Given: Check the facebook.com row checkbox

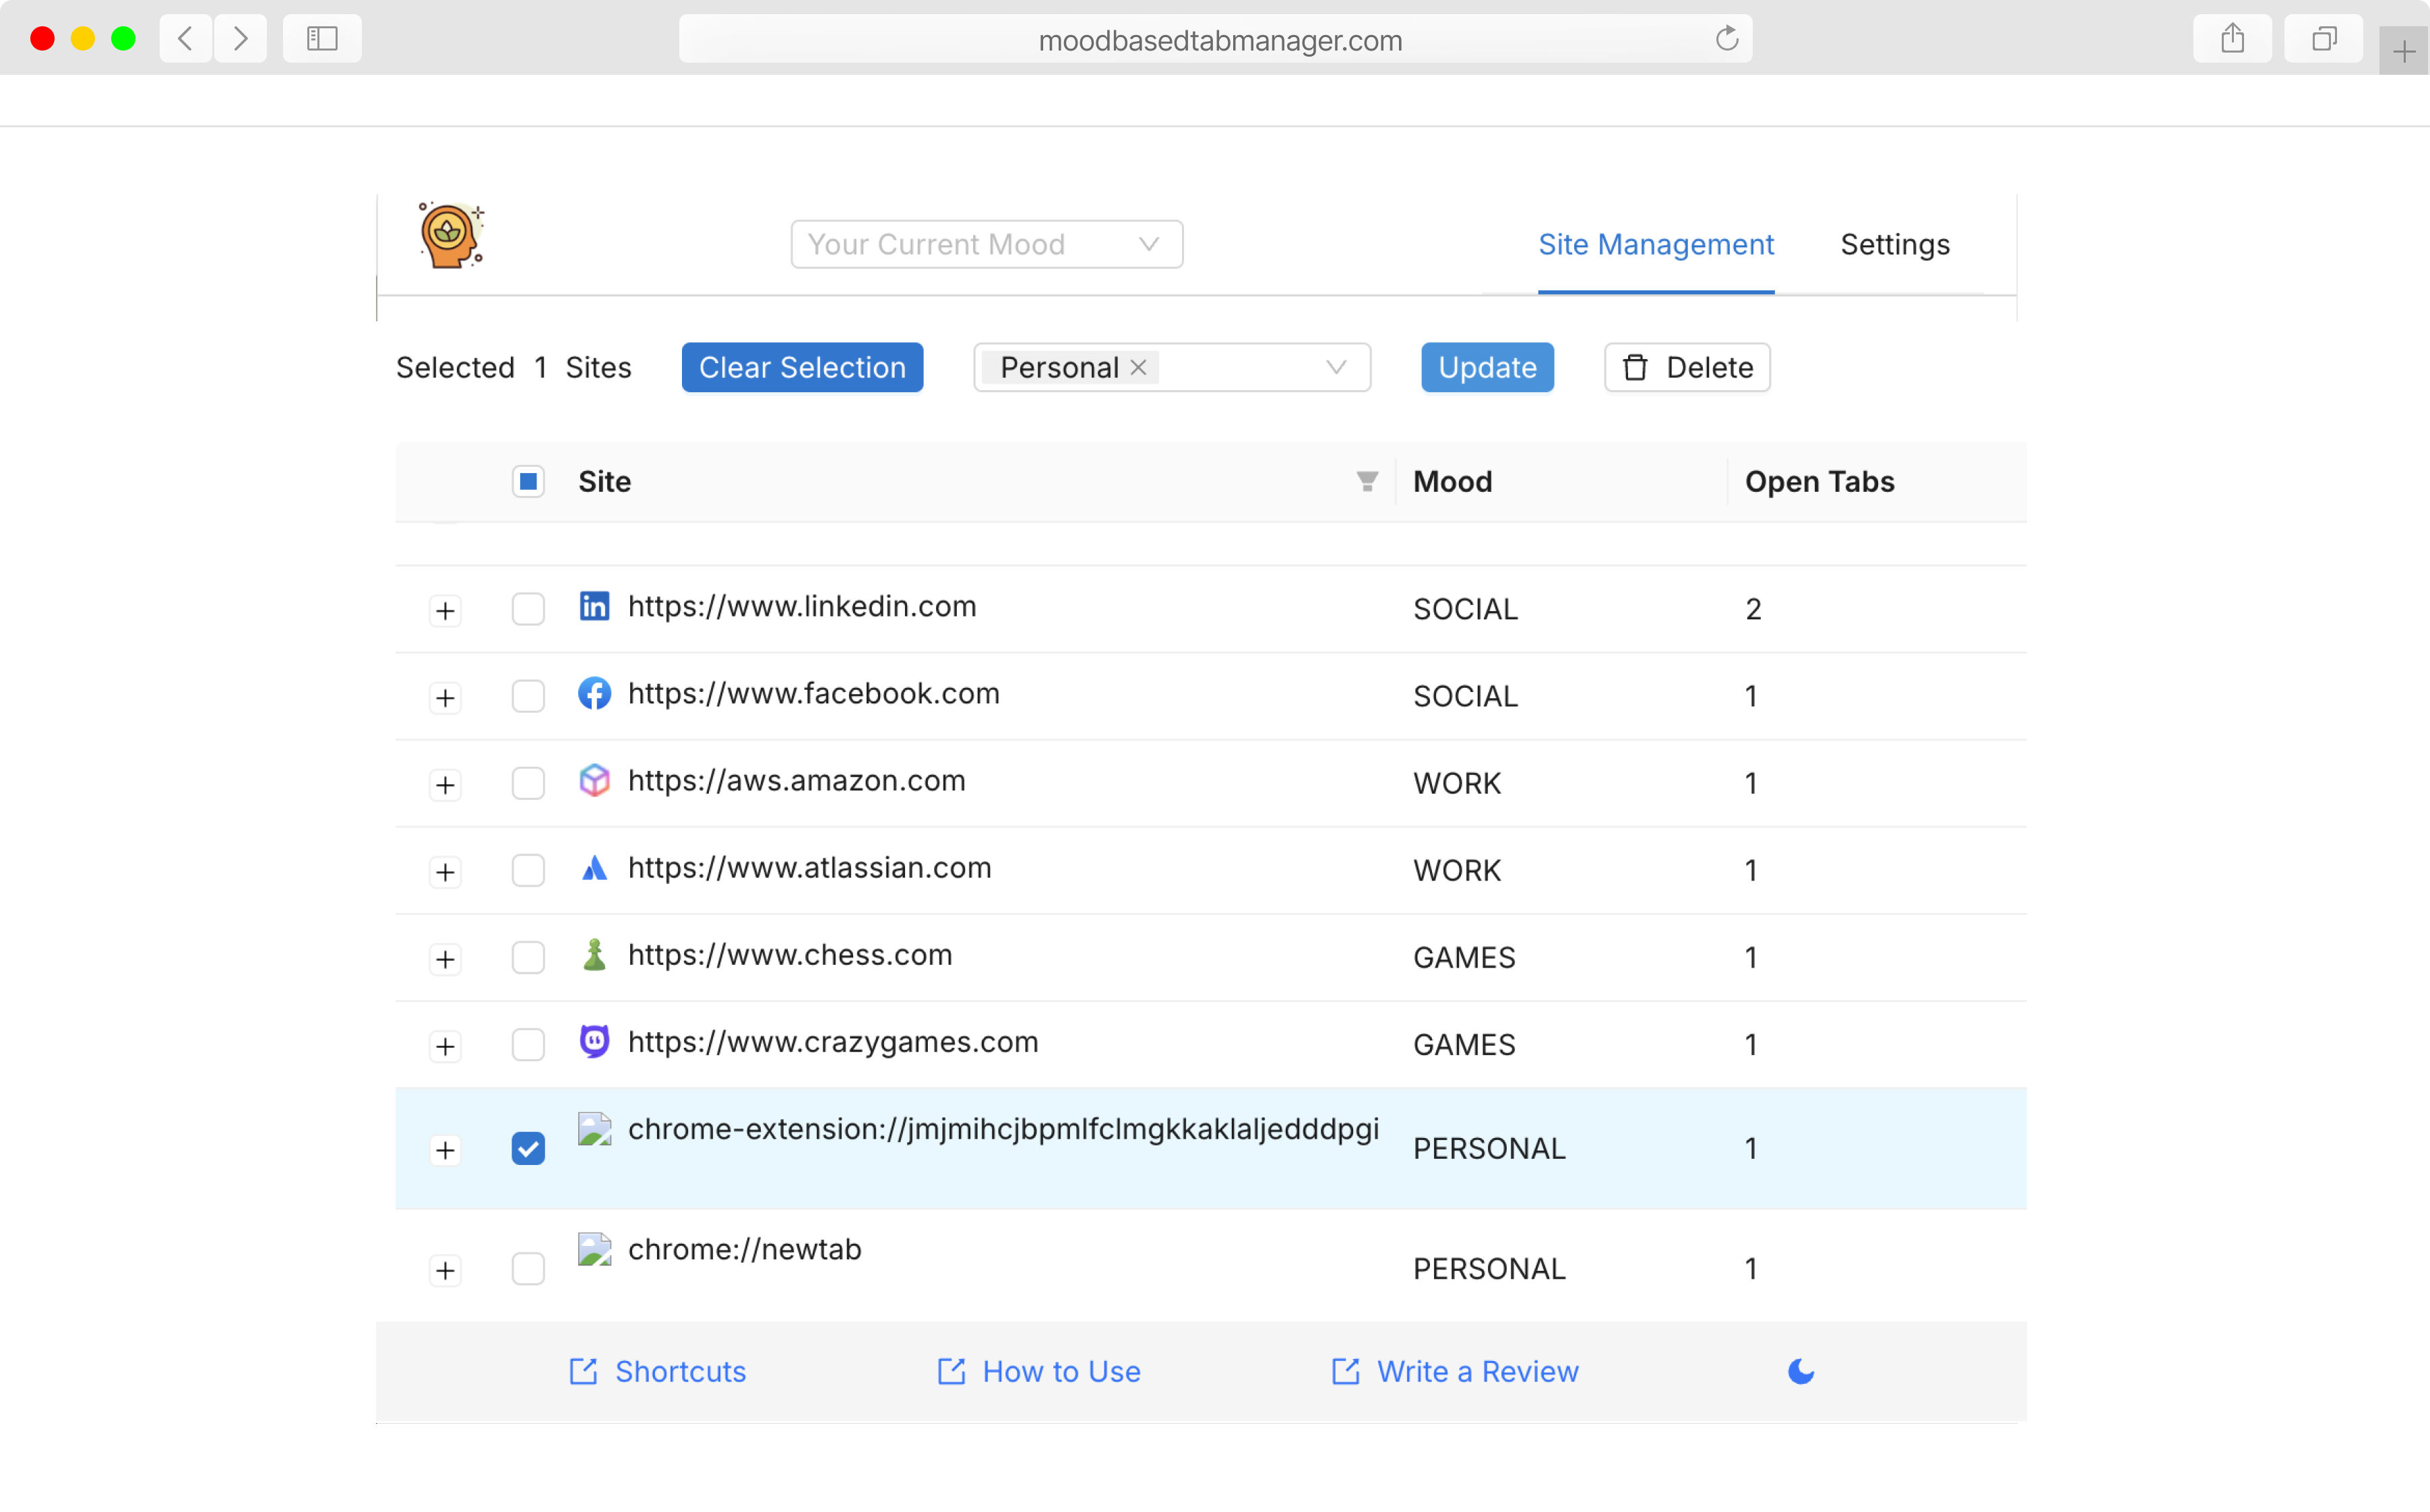Looking at the screenshot, I should tap(528, 696).
